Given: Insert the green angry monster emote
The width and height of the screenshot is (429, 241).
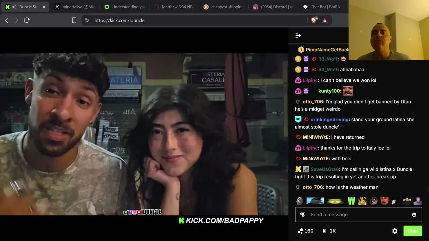Looking at the screenshot, I should click(x=374, y=201).
